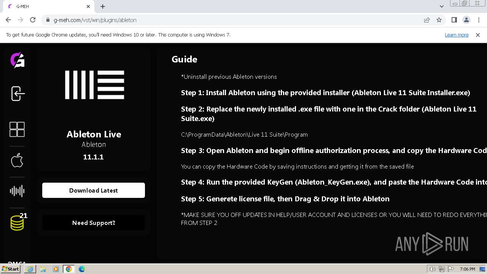Open the G-MEH logo home icon
The width and height of the screenshot is (487, 274).
point(17,60)
